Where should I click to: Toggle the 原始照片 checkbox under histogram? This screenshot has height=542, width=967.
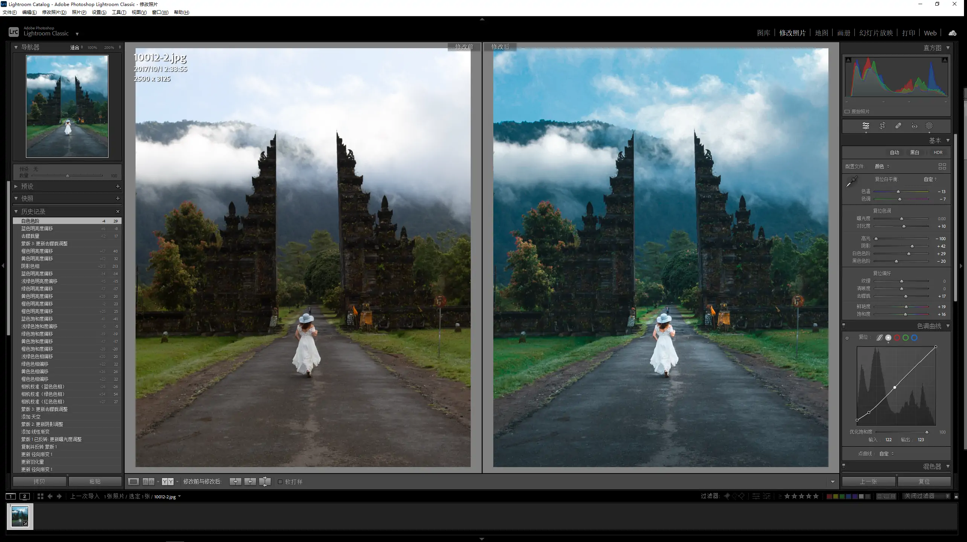847,111
